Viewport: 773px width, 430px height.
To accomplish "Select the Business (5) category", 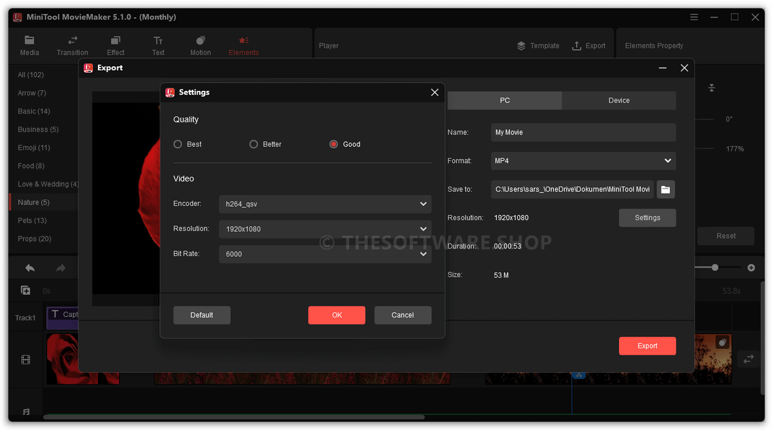I will point(38,129).
